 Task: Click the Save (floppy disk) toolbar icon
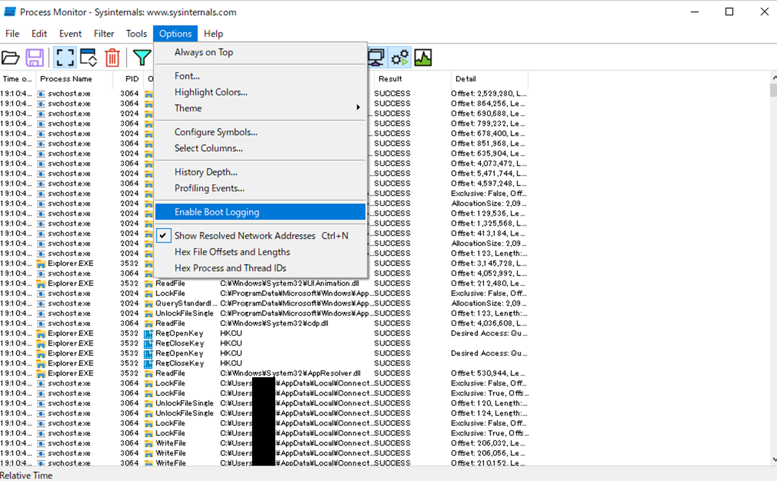point(34,58)
